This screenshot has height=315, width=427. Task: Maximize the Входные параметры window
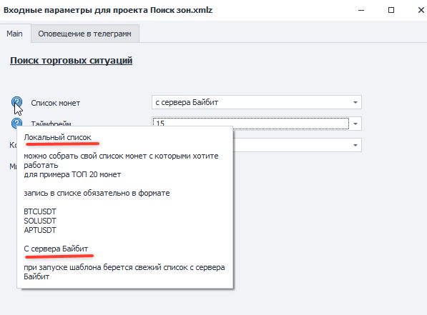[391, 10]
